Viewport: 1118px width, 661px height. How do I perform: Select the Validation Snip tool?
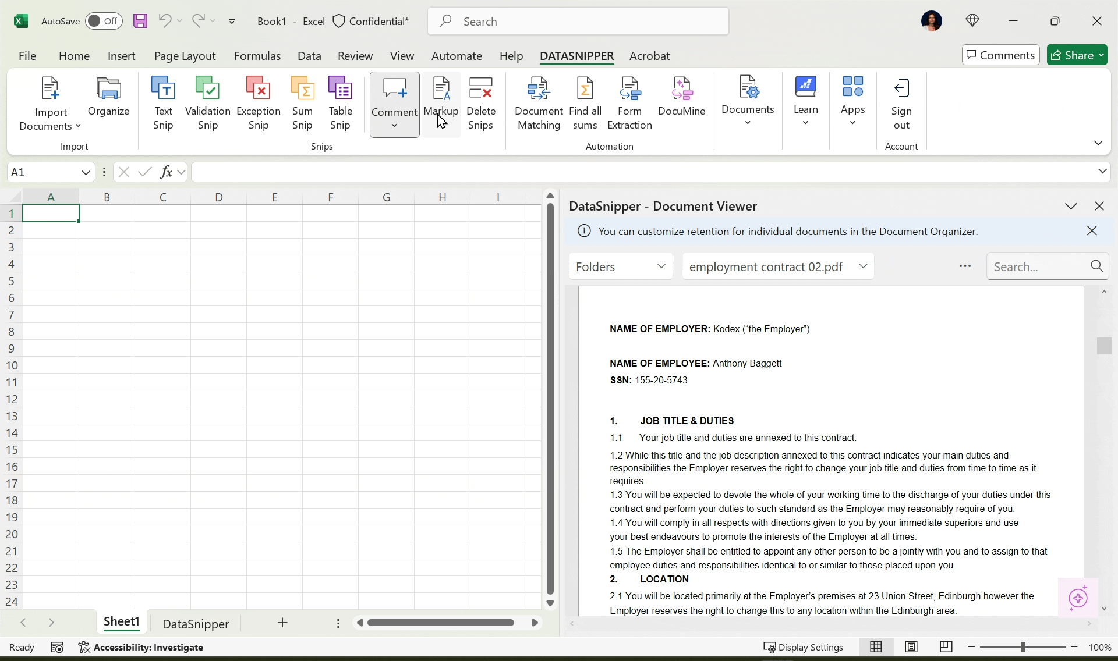click(207, 104)
